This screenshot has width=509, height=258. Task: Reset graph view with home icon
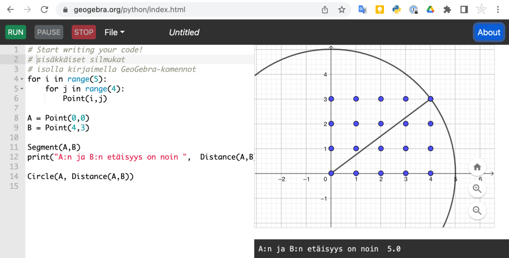[x=477, y=167]
